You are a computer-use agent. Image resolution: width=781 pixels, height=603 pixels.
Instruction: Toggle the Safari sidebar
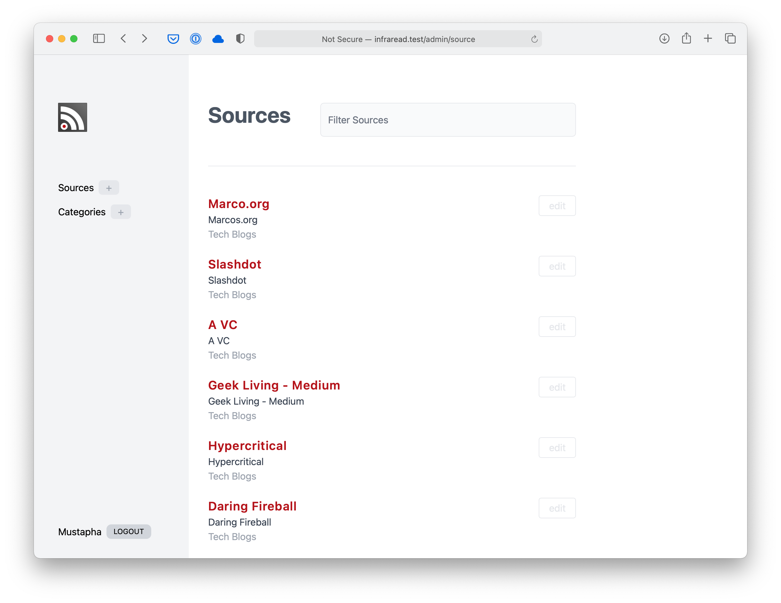click(x=99, y=39)
